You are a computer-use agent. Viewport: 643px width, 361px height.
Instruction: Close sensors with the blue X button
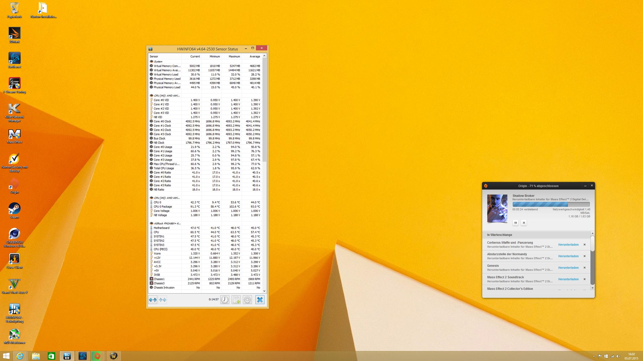260,300
